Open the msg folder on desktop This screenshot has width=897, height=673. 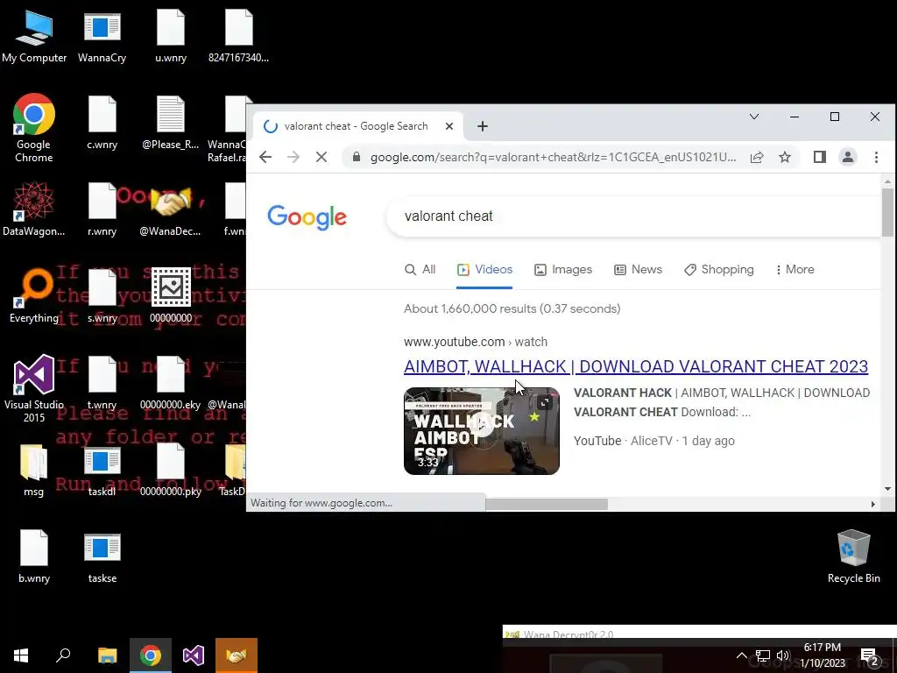tap(34, 471)
